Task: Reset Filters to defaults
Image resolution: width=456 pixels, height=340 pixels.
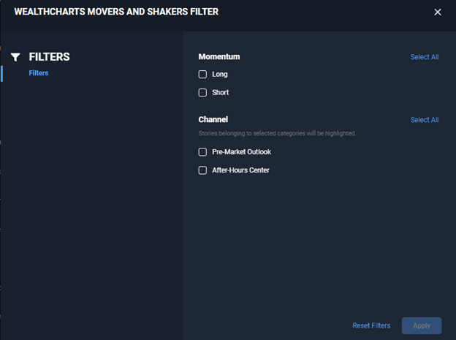Action: 371,325
